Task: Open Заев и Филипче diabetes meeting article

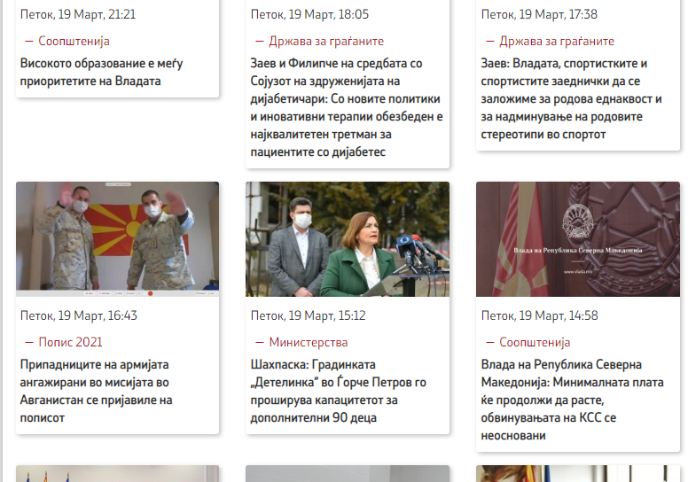Action: [x=347, y=107]
